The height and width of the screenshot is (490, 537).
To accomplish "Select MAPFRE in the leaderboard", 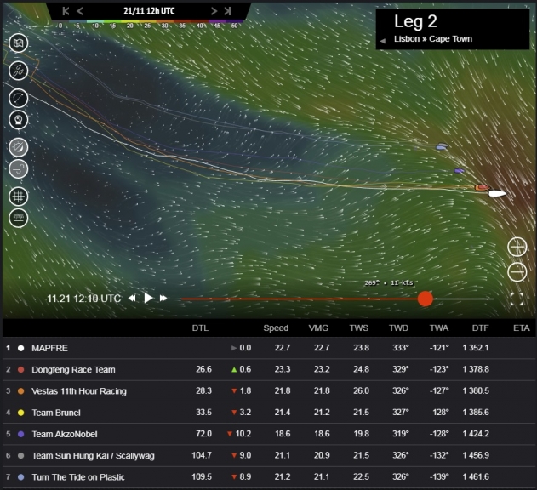I will [x=269, y=348].
